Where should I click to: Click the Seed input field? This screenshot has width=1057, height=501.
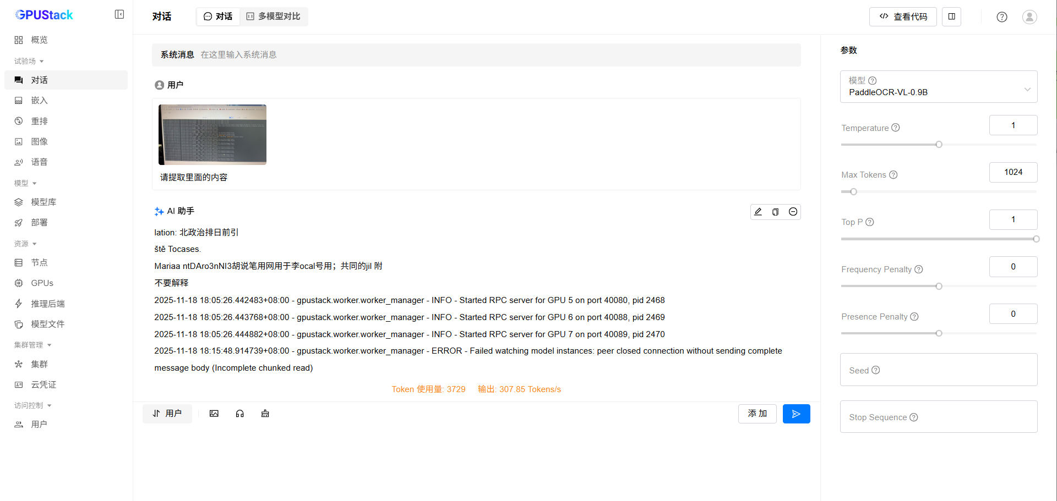(939, 370)
